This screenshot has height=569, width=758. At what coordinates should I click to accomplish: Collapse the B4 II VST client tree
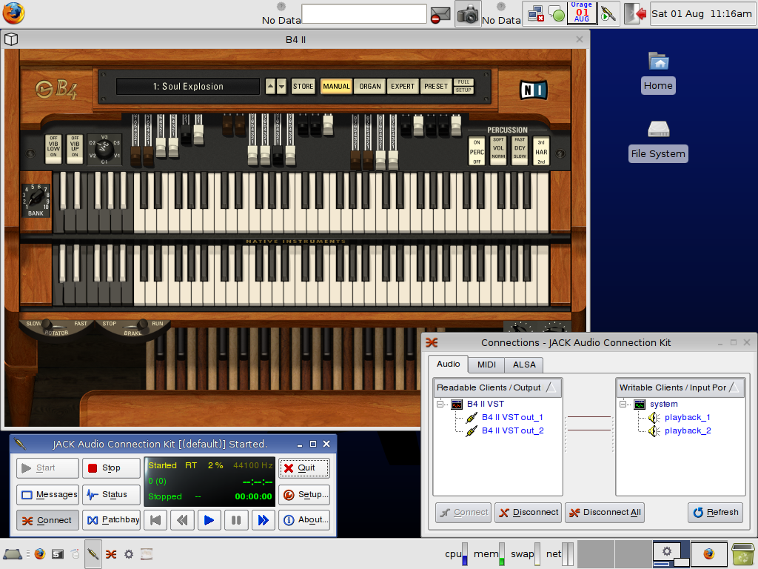coord(440,404)
